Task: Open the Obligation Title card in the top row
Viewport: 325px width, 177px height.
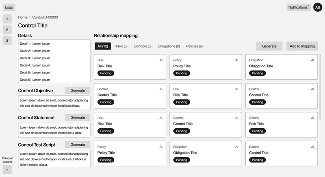Action: point(282,67)
